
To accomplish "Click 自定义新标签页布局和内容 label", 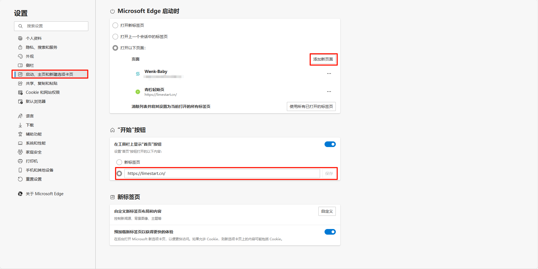I will pos(138,211).
